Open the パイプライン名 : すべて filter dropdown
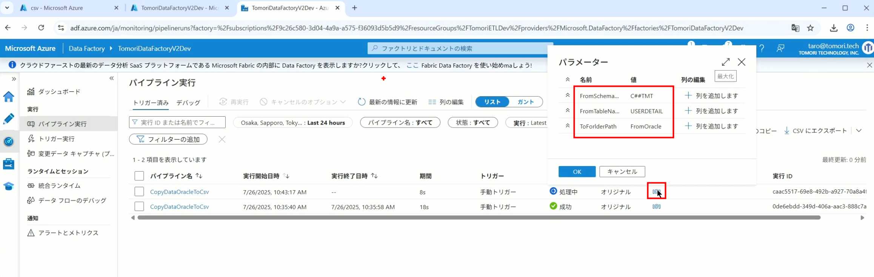Screen dimensions: 874x277 (x=400, y=123)
